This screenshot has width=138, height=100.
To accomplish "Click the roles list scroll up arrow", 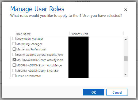I will click(126, 39).
